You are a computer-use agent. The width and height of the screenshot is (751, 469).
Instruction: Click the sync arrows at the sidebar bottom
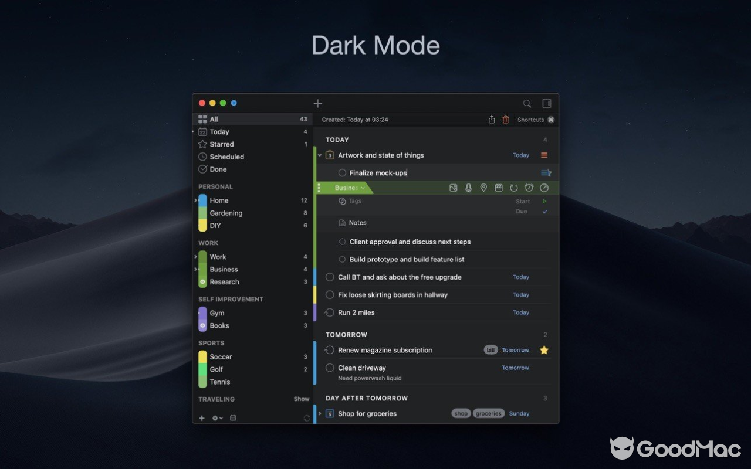306,418
